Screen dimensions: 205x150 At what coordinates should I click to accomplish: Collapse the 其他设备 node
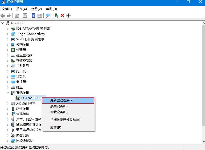[x=7, y=93]
